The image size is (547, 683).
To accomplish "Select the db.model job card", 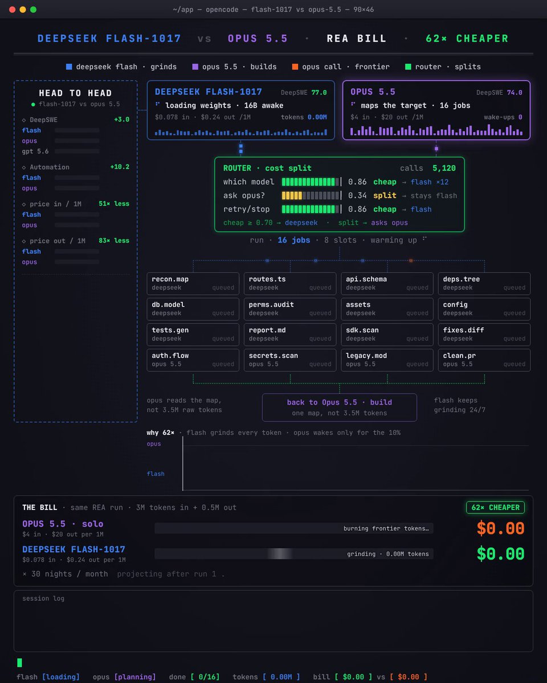I will [193, 308].
